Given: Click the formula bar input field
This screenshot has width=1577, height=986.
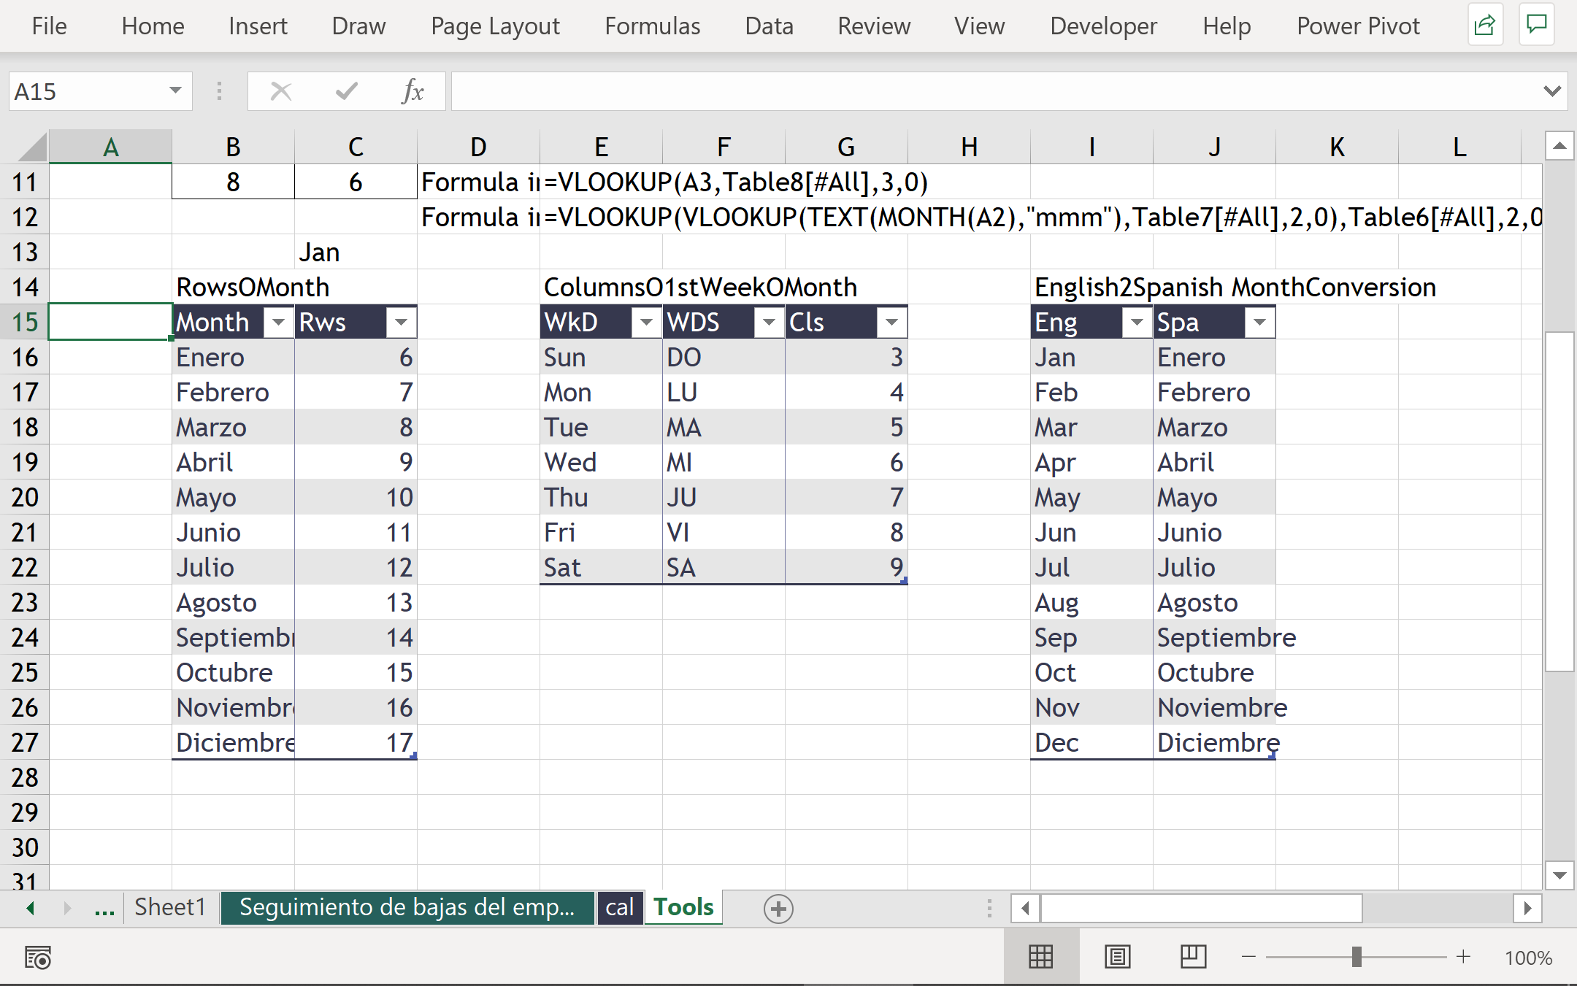Looking at the screenshot, I should [x=993, y=91].
